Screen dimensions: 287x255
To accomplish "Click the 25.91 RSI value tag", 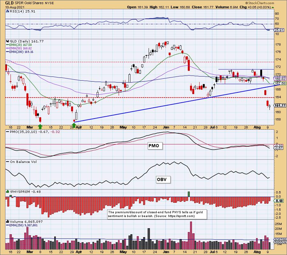I will 279,30.
